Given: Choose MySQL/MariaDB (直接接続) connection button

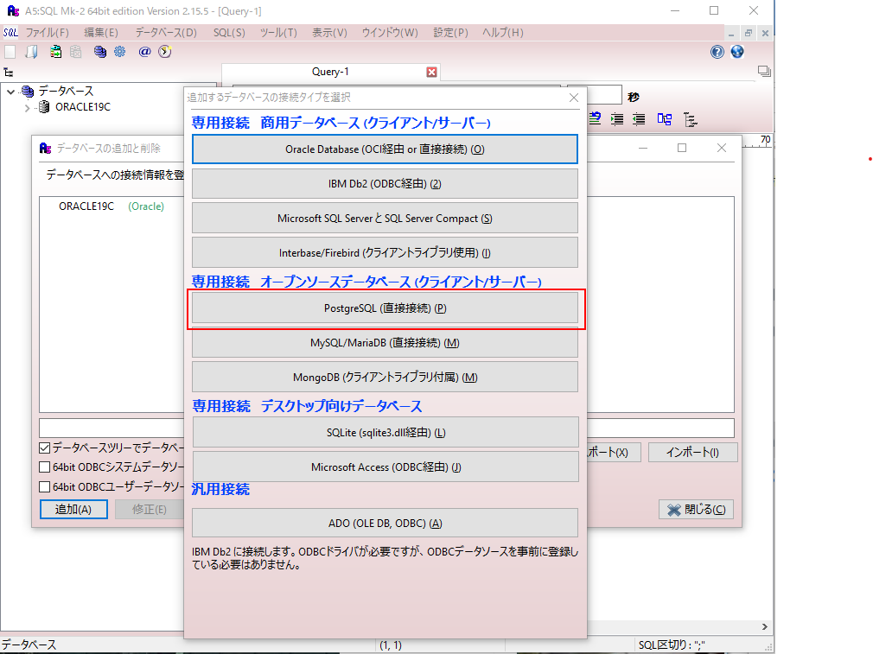Looking at the screenshot, I should click(x=385, y=343).
